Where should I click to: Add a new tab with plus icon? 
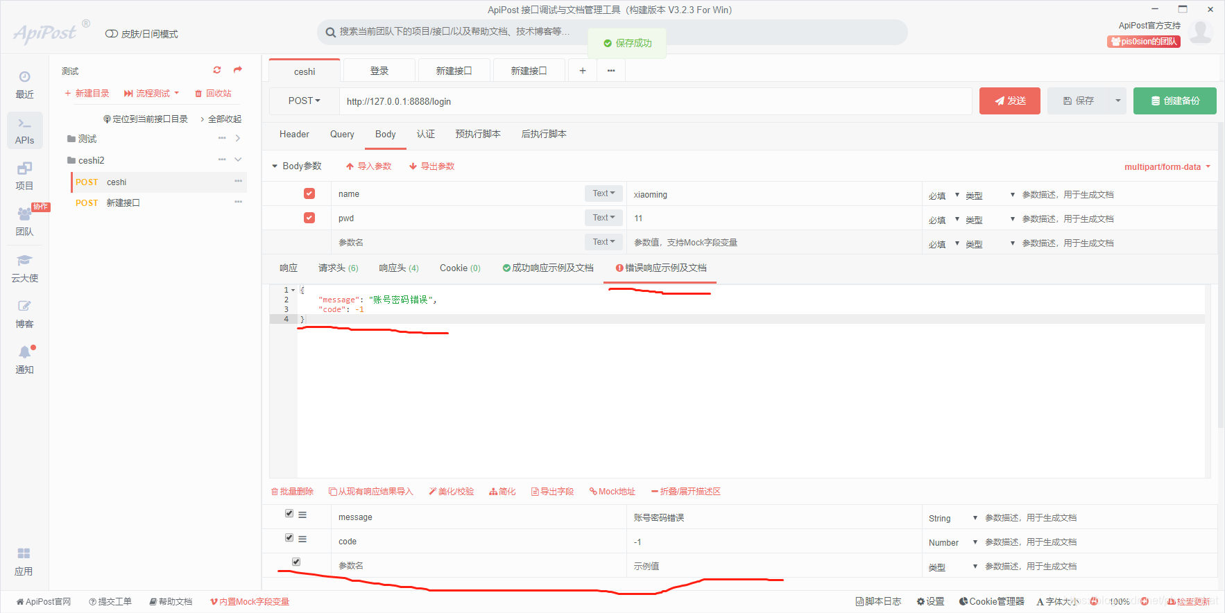pyautogui.click(x=583, y=71)
